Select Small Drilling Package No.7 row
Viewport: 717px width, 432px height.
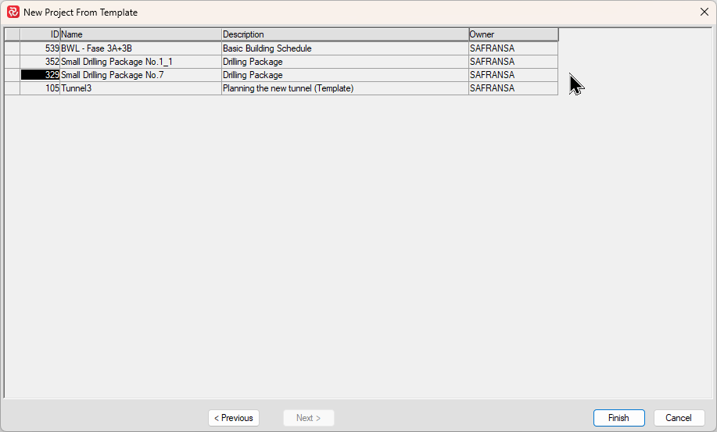pos(141,75)
